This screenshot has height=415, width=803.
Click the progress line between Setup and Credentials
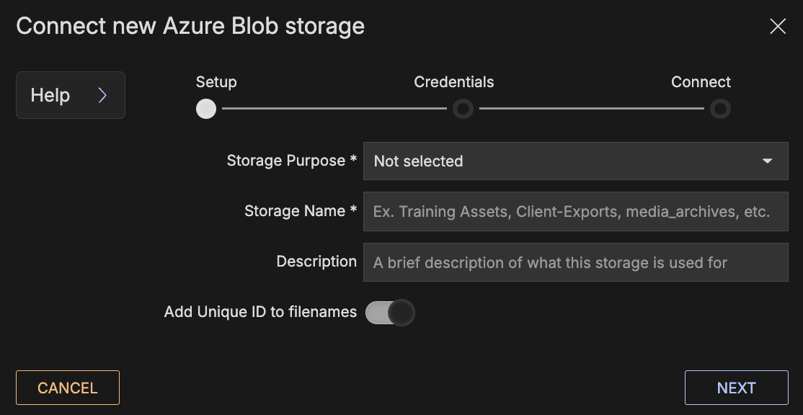tap(334, 109)
